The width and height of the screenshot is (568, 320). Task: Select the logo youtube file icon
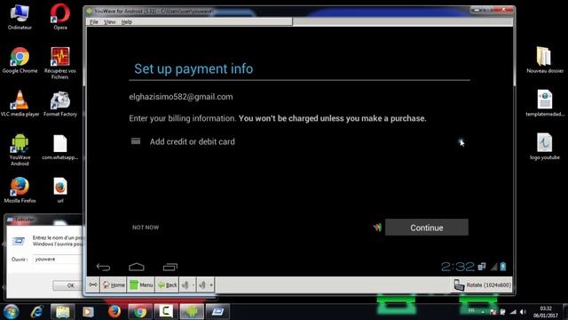point(545,147)
